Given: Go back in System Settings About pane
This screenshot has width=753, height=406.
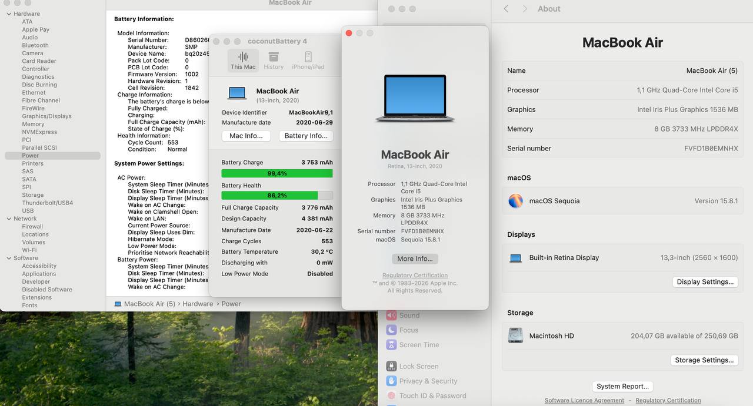Looking at the screenshot, I should coord(506,9).
